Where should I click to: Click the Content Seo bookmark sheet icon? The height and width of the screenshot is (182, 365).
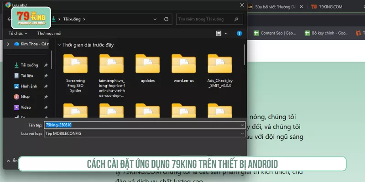(x=256, y=33)
